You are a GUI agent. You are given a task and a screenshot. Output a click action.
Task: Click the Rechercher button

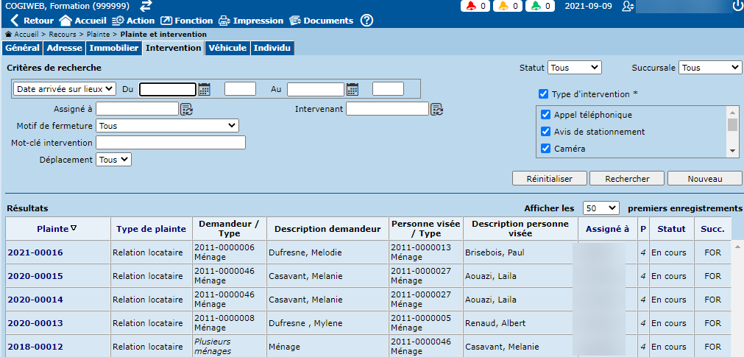click(x=627, y=179)
